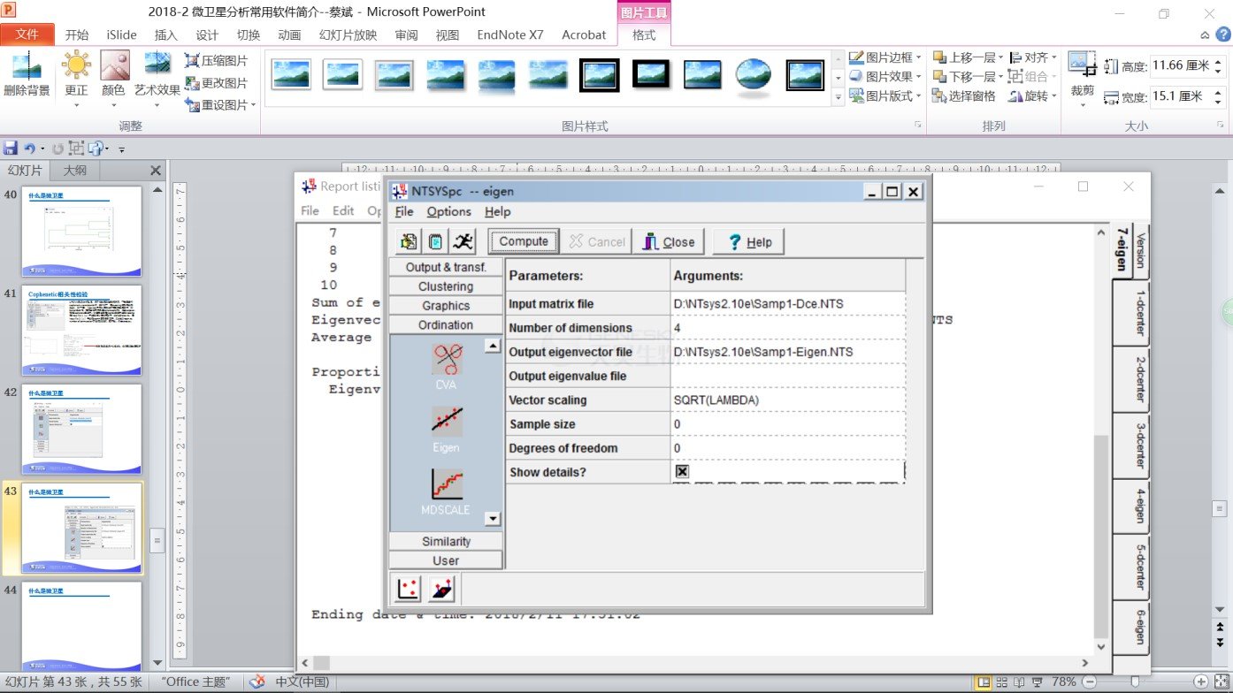The height and width of the screenshot is (693, 1233).
Task: Expand picture styles gallery More arrow
Action: pos(839,99)
